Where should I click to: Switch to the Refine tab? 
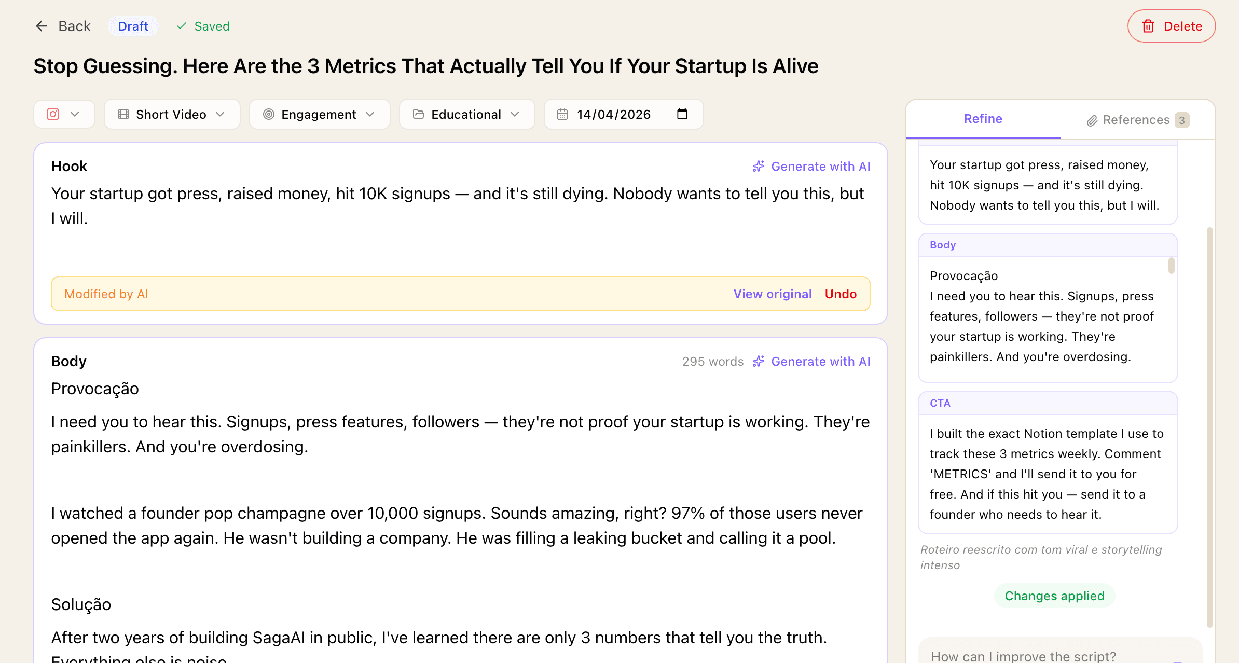[x=983, y=119]
